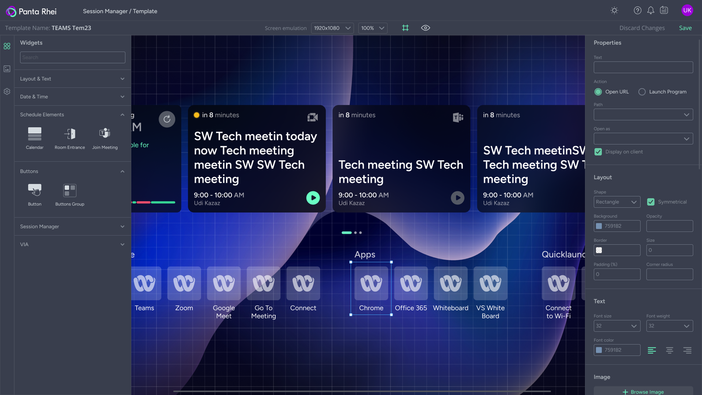Screen dimensions: 702x395
Task: Collapse the Schedule Elements section
Action: pos(72,114)
